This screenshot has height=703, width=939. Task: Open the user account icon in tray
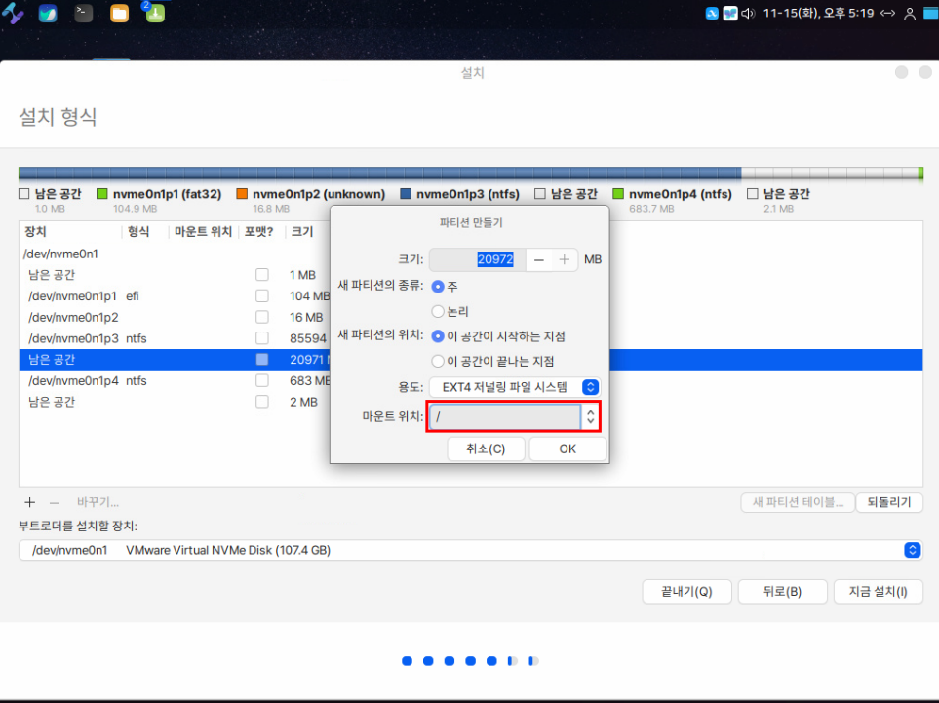click(910, 14)
